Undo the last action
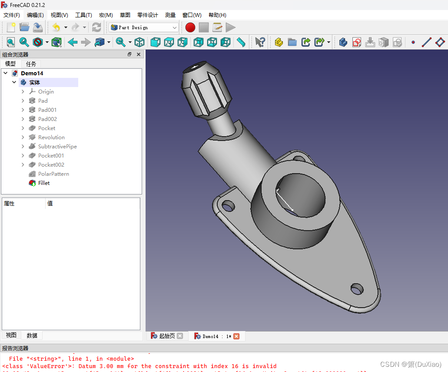Screen dimensions: 448x372 point(56,27)
